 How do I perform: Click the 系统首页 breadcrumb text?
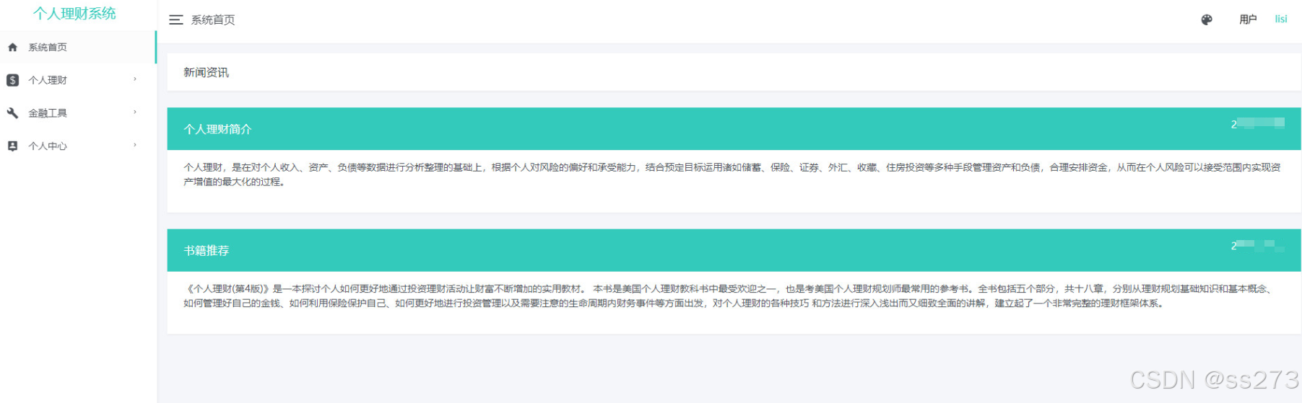click(x=213, y=20)
